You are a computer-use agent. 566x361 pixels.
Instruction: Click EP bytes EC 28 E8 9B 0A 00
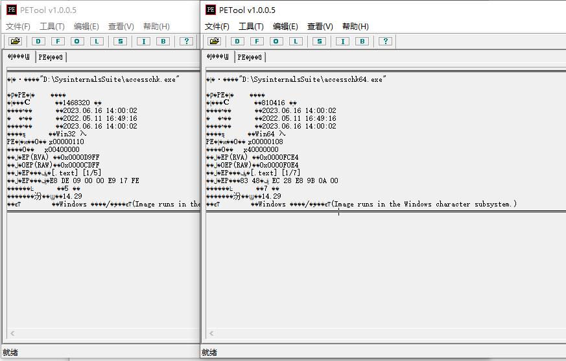(x=305, y=180)
